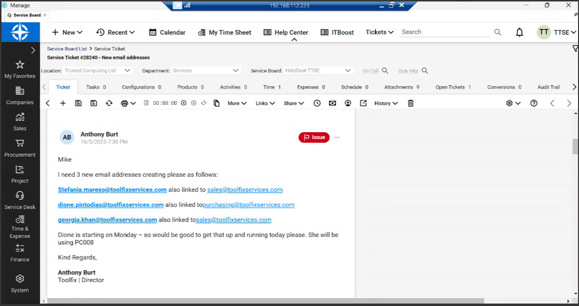The height and width of the screenshot is (306, 579).
Task: Click the open in new window icon
Action: (364, 103)
